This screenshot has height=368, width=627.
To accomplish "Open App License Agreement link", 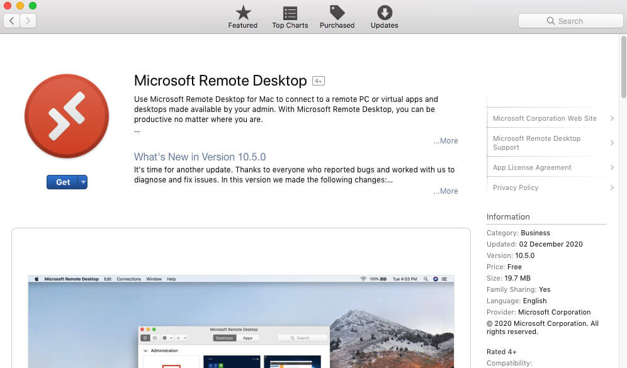I will point(532,167).
